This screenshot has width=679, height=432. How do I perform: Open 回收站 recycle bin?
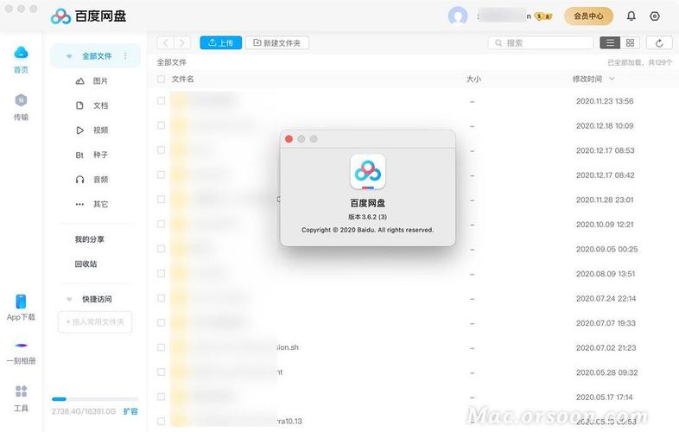[x=86, y=264]
